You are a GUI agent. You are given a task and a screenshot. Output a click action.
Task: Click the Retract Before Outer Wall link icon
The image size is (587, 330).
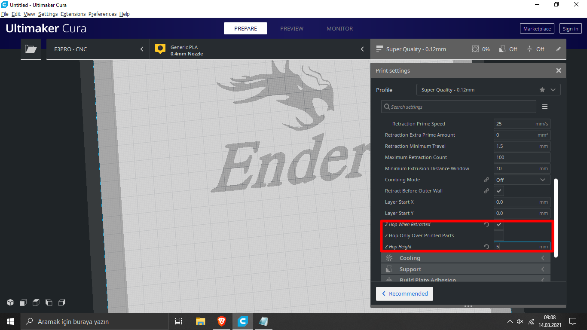[486, 191]
